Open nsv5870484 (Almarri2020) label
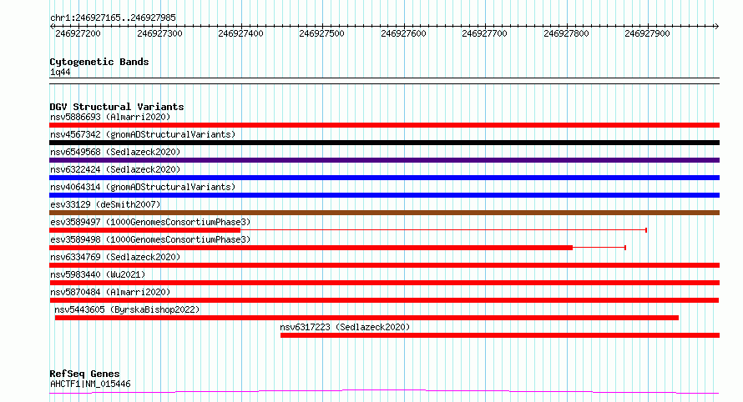 (x=110, y=292)
